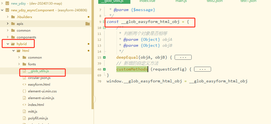
Task: Collapse the hybrid folder
Action: (x=8, y=44)
